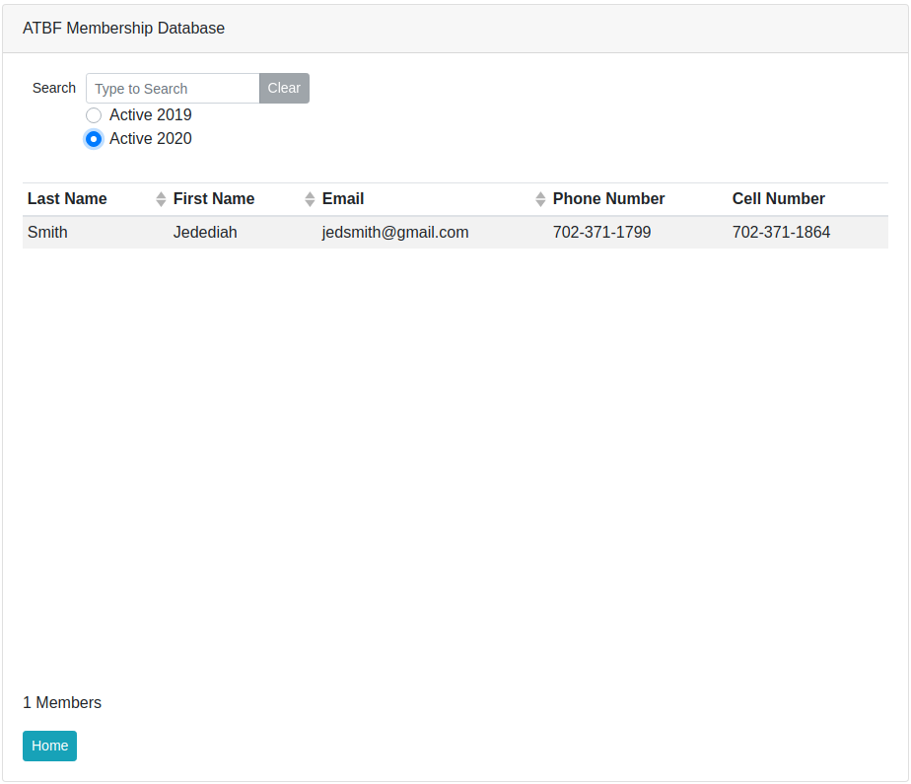Click the jedsmith@gmail.com email cell
The image size is (911, 784).
[x=395, y=233]
